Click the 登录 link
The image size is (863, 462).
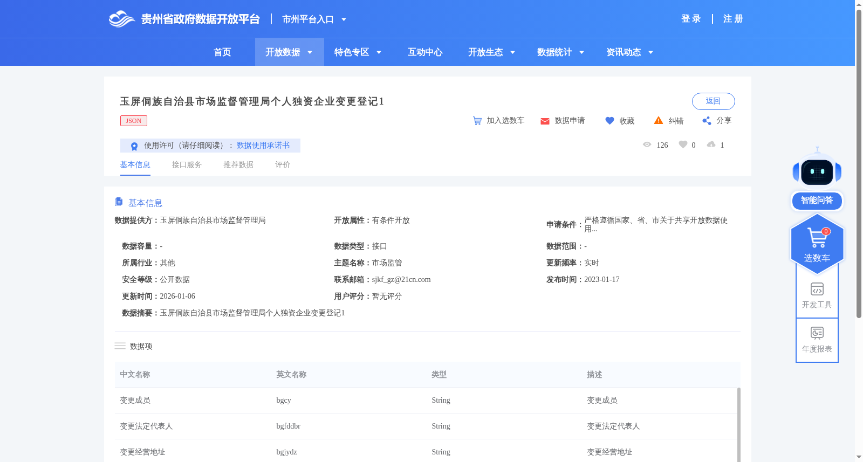[691, 19]
